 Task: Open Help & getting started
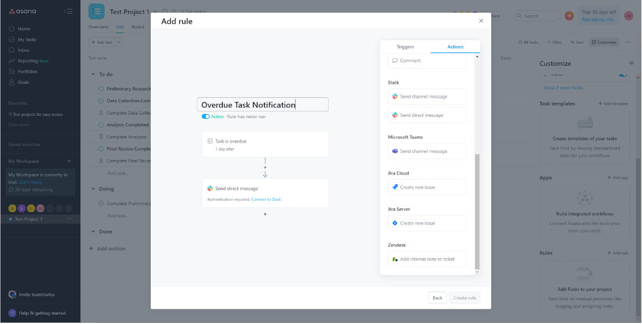click(x=37, y=314)
